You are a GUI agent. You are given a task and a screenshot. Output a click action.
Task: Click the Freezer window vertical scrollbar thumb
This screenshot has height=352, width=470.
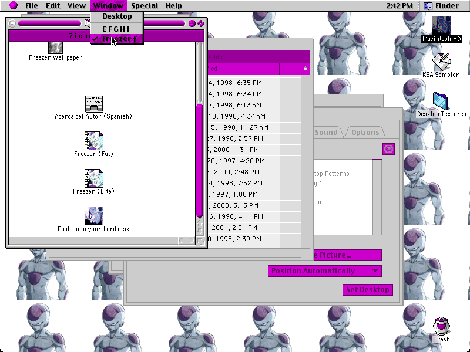200,160
